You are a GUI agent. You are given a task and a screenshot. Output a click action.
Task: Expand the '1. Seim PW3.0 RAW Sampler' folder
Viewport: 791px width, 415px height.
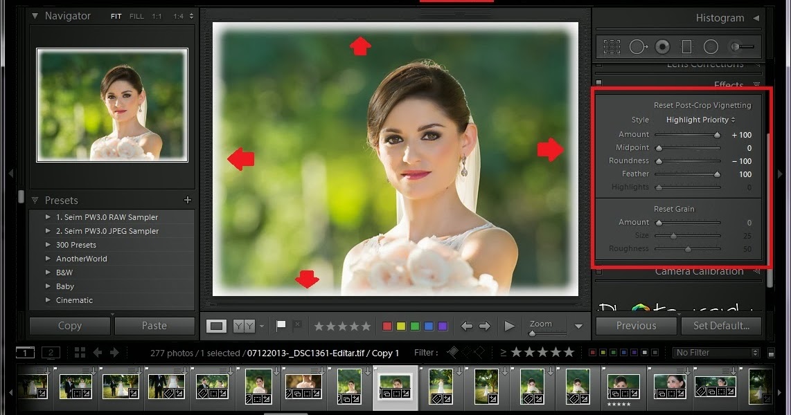pyautogui.click(x=48, y=217)
